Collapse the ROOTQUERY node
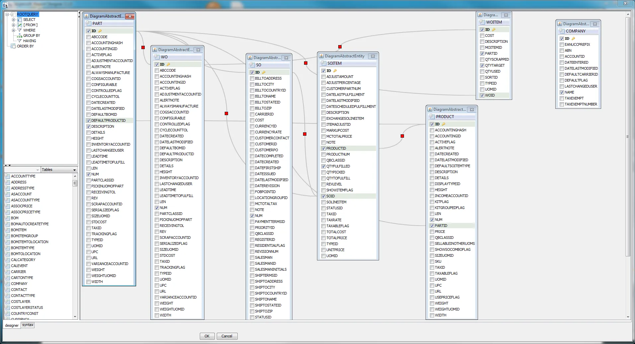The height and width of the screenshot is (344, 635). [7, 14]
